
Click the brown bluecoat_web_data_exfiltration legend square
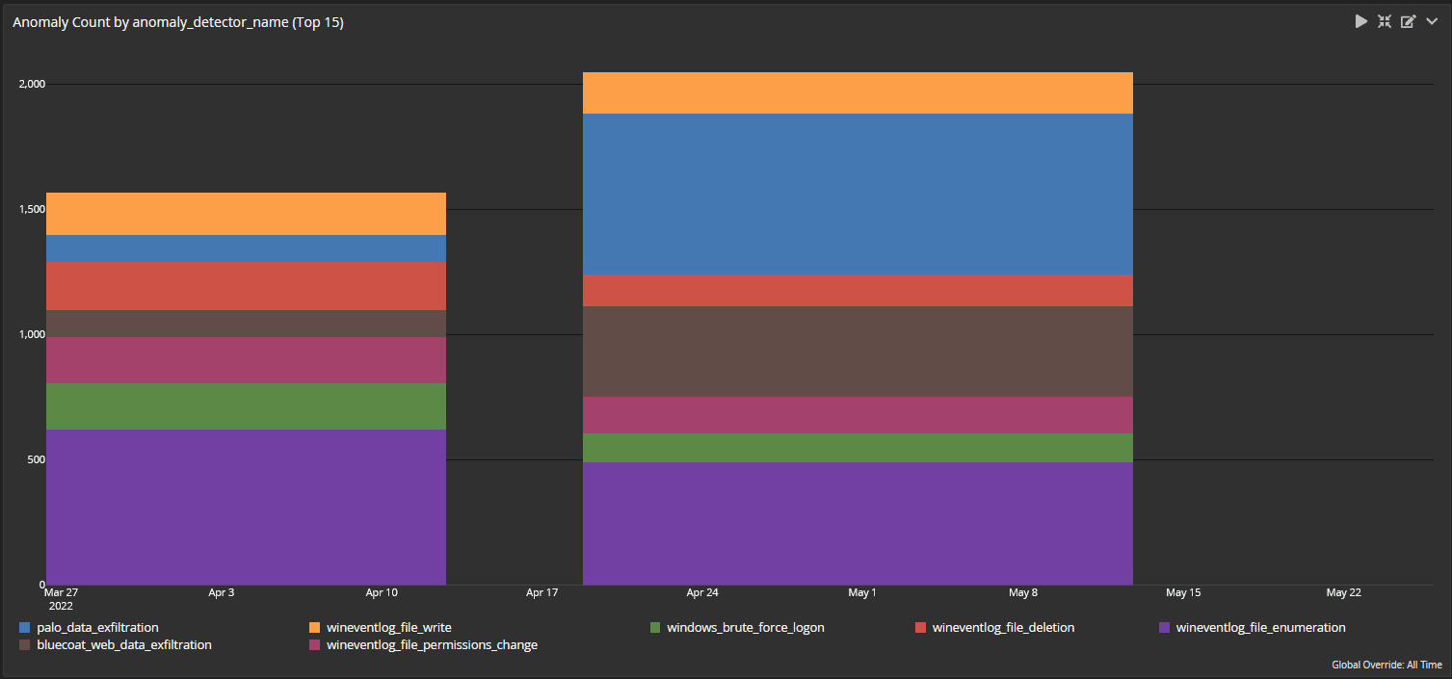click(25, 644)
